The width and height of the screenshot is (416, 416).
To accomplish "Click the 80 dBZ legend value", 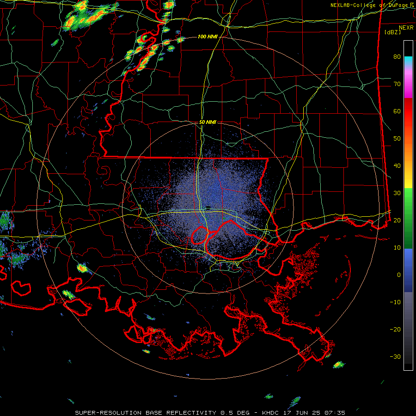I will point(397,56).
